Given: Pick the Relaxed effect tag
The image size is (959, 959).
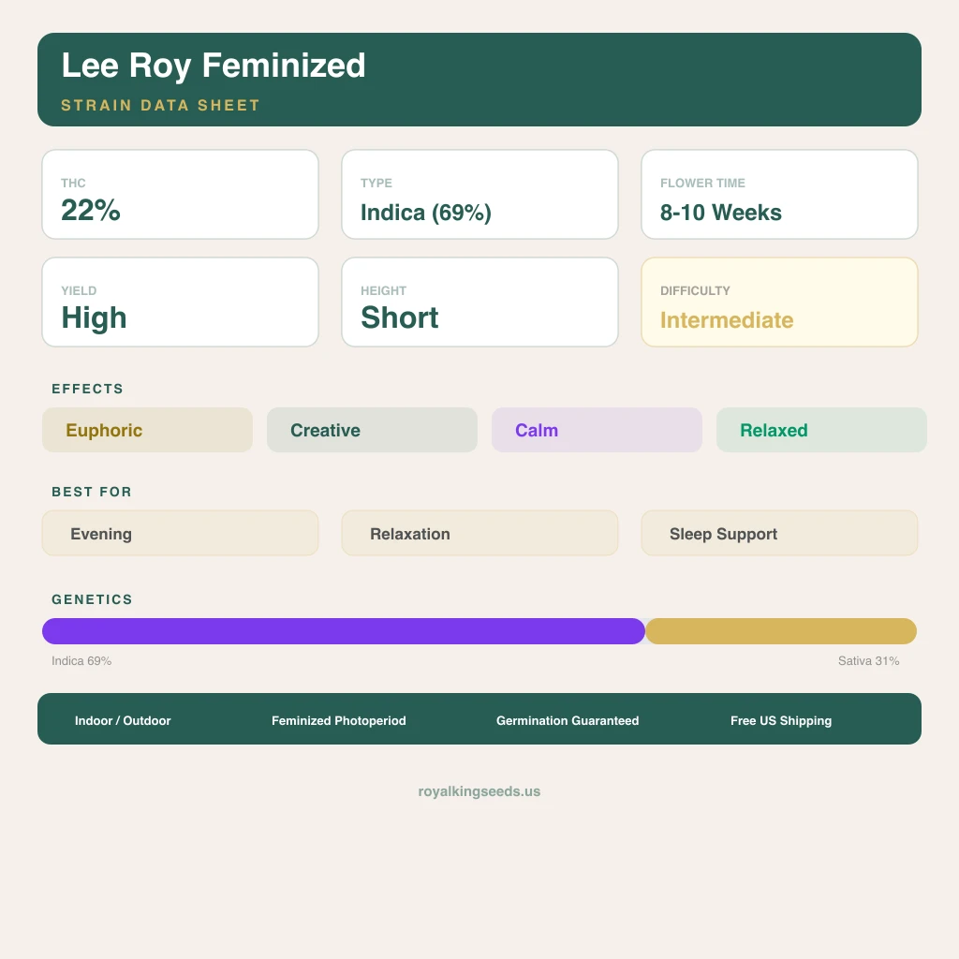Looking at the screenshot, I should [x=821, y=430].
